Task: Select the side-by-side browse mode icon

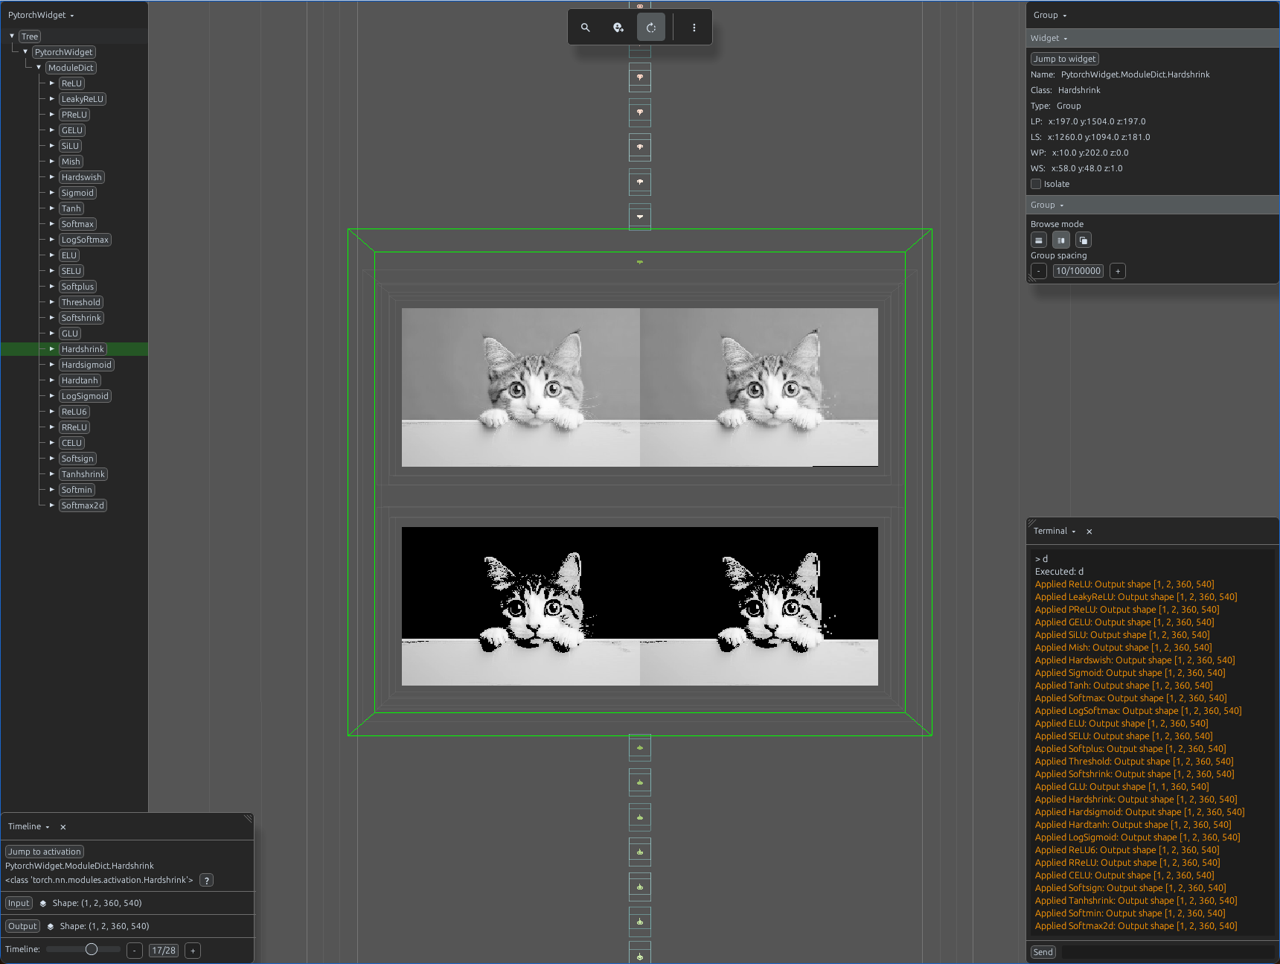Action: pos(1061,240)
